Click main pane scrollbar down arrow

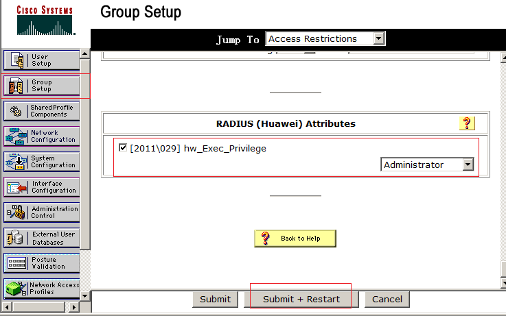pos(503,283)
